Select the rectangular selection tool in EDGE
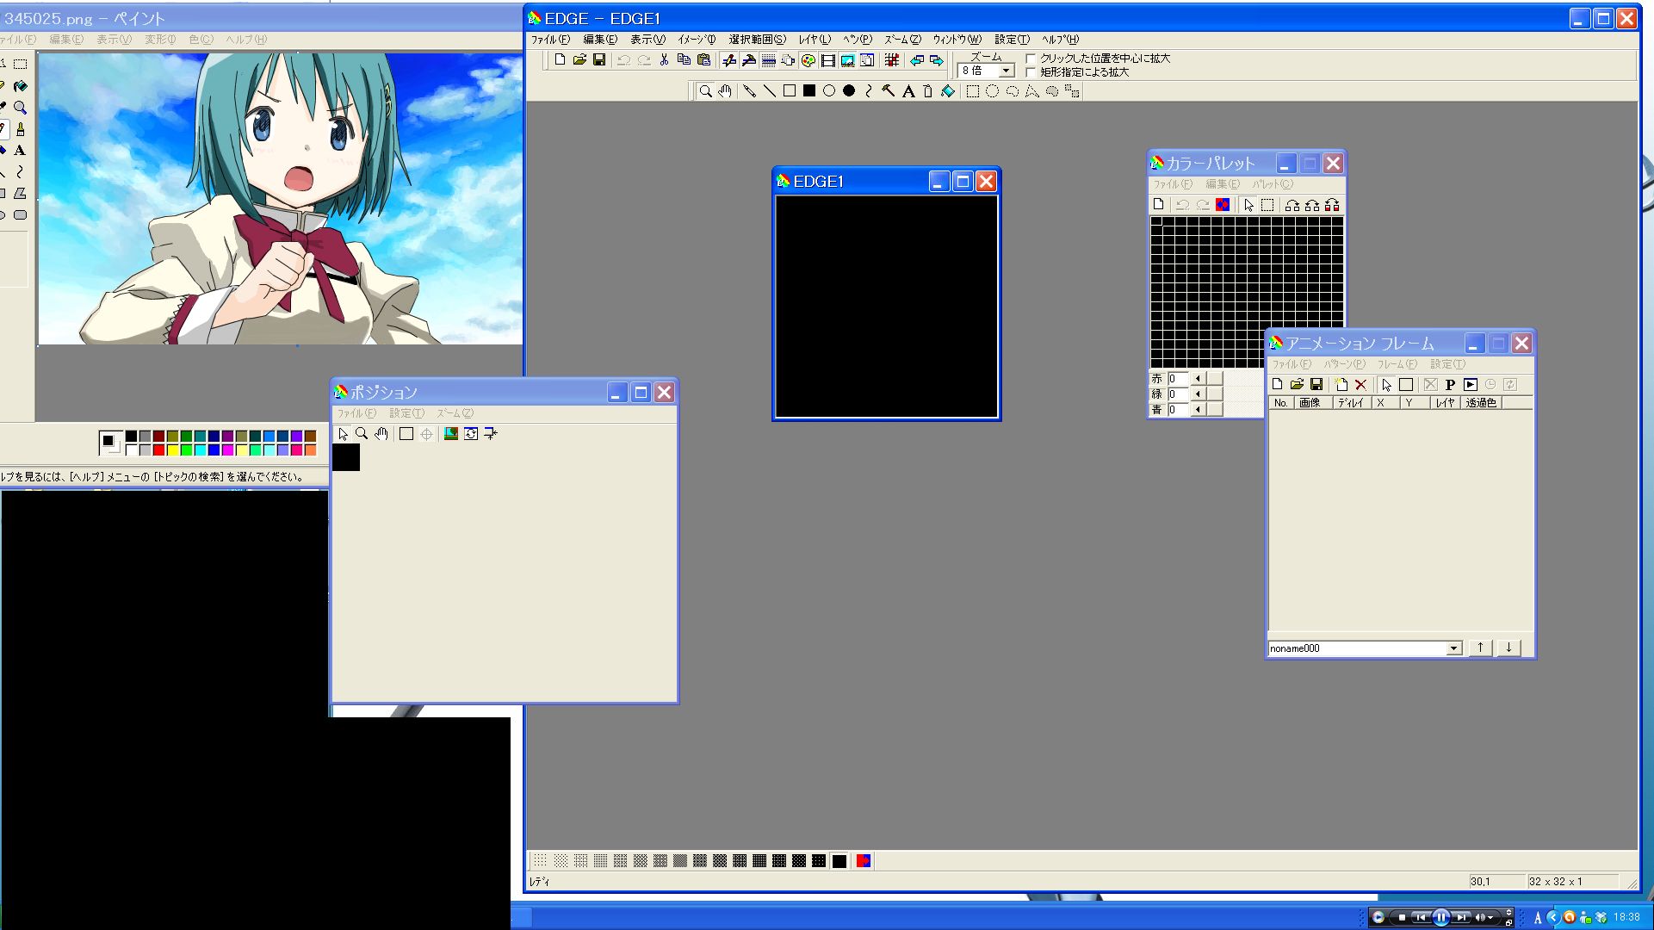 pyautogui.click(x=972, y=91)
